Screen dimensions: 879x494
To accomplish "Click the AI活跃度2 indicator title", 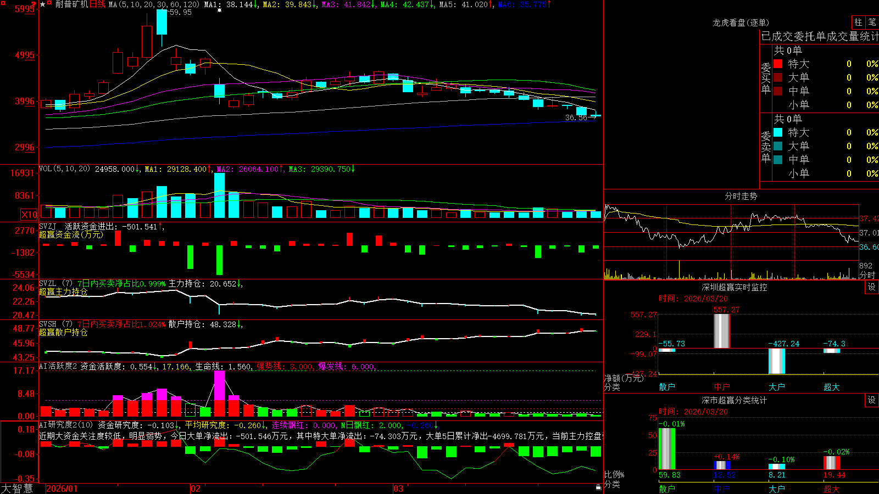I will 58,366.
